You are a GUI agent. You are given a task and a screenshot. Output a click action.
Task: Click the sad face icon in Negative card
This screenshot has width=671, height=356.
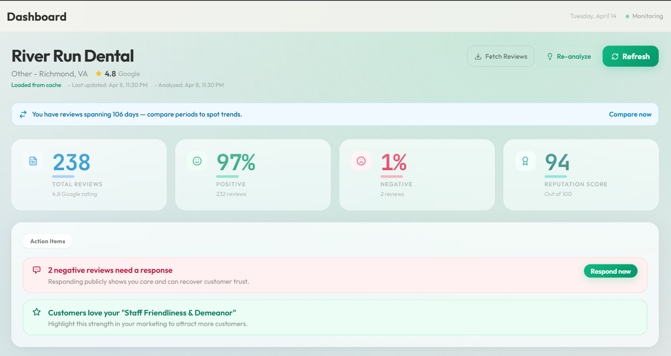361,161
